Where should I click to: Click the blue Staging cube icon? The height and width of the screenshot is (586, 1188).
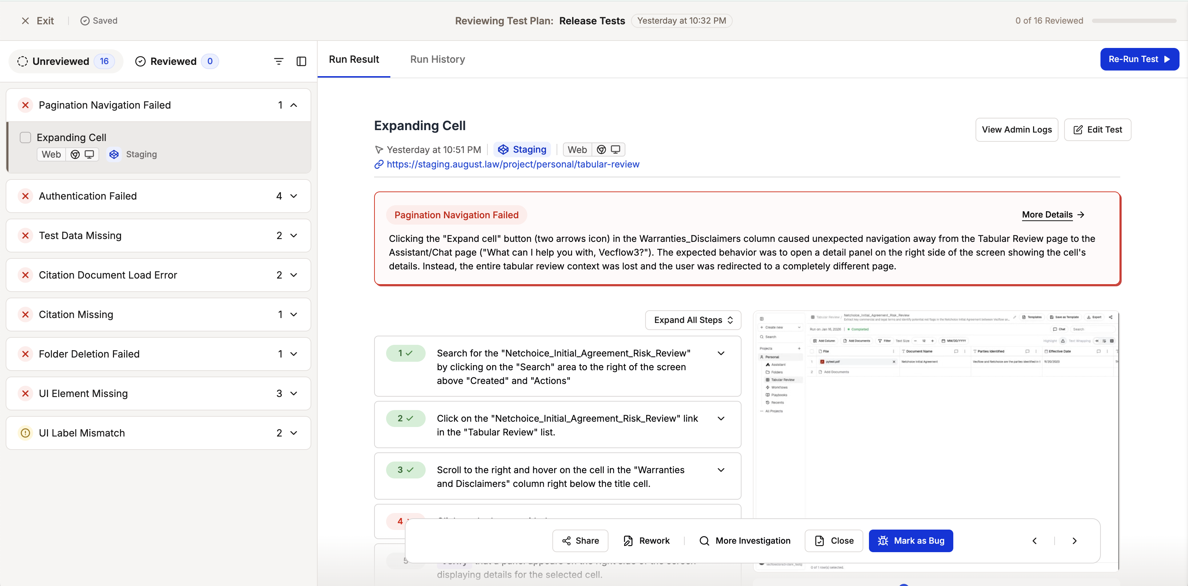tap(114, 154)
